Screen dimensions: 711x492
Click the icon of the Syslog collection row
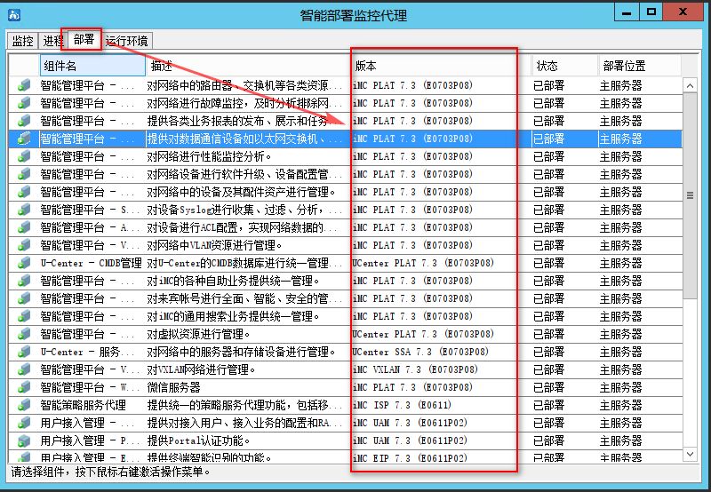[x=24, y=210]
